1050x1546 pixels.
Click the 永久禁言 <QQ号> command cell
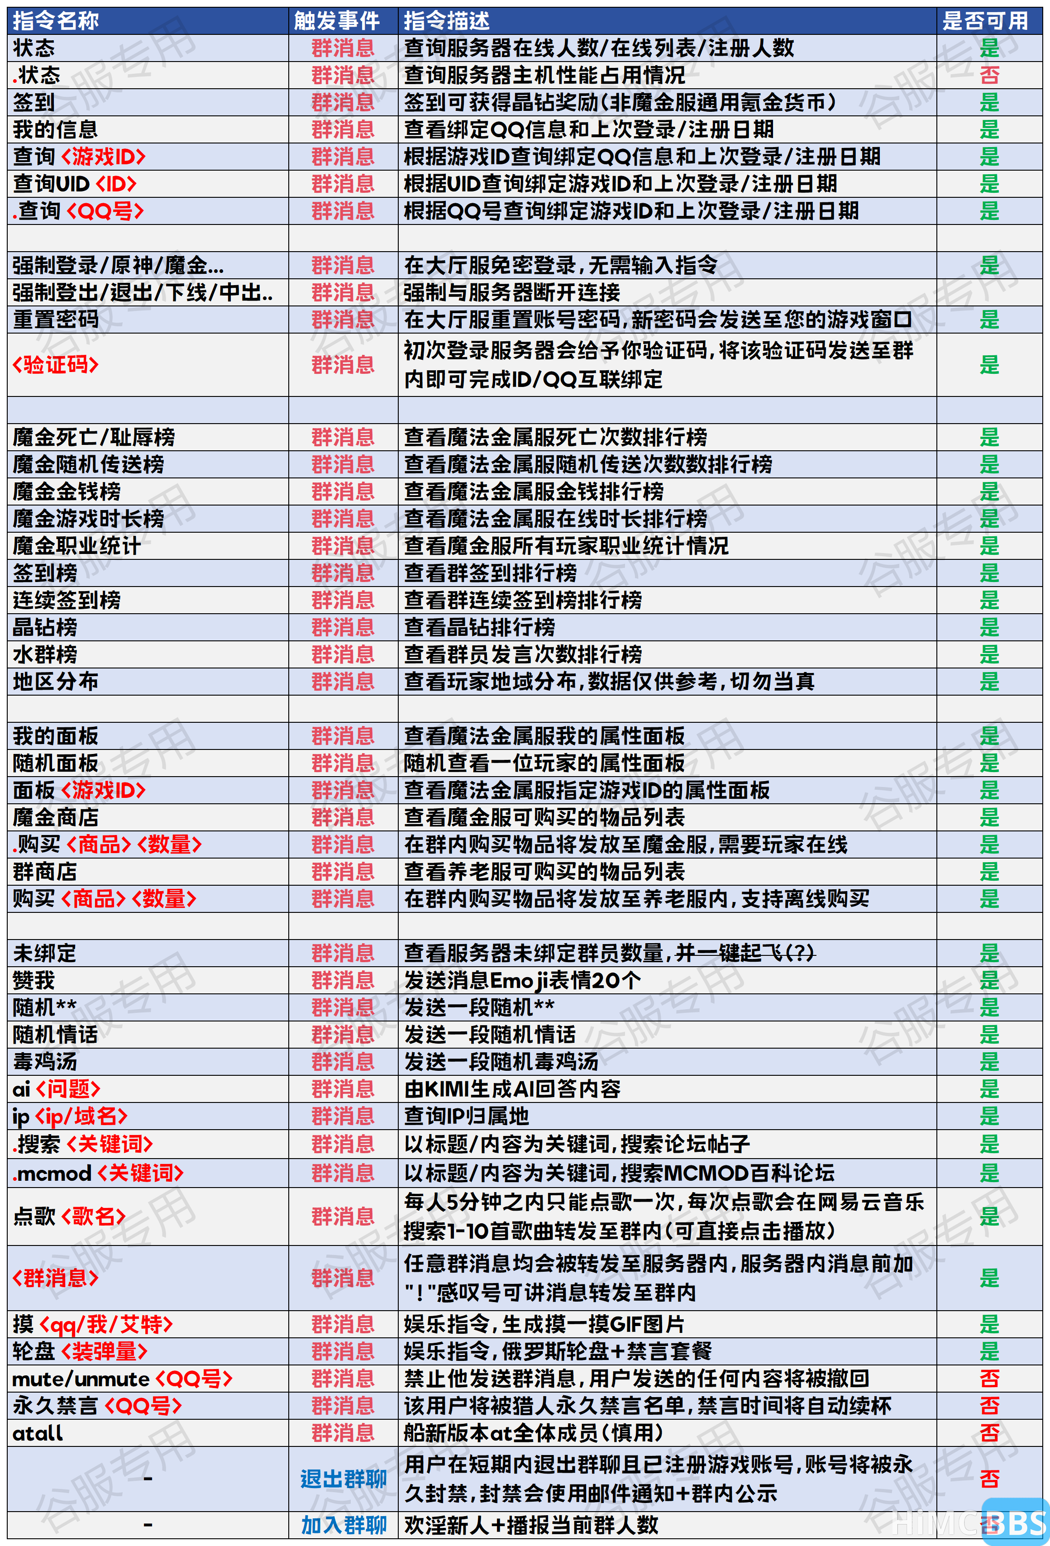148,1406
